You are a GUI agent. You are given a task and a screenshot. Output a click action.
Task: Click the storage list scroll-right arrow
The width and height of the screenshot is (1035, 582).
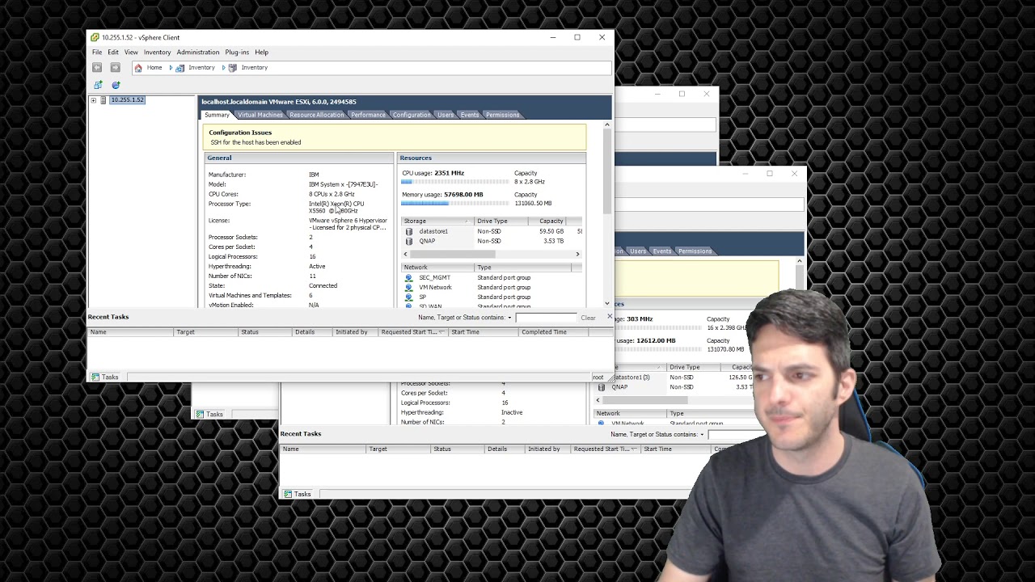[x=577, y=255]
